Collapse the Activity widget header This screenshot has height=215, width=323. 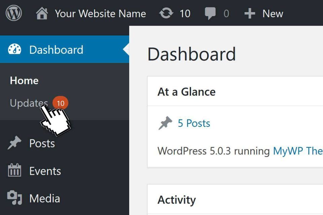pos(177,200)
